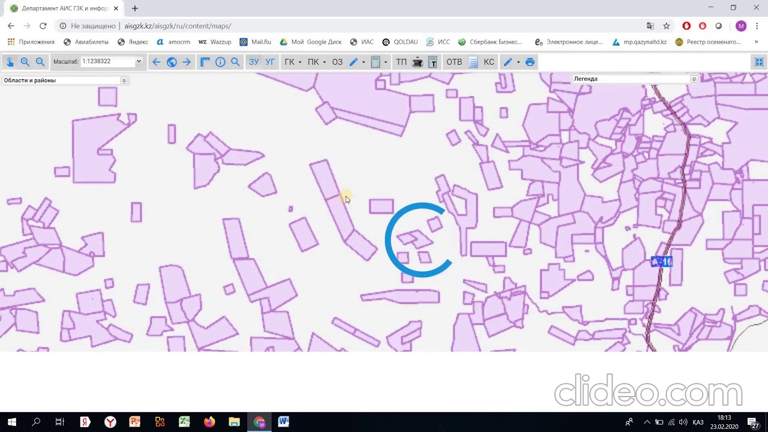Expand the arrow beside the pencil next to ОЗ

click(x=363, y=62)
